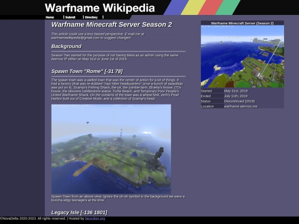Screen dimensions: 299x224
Task: Follow the Neocities.org footer link
Action: (x=95, y=218)
